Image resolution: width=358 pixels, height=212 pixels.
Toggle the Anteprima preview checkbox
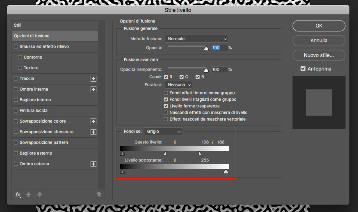tap(303, 69)
